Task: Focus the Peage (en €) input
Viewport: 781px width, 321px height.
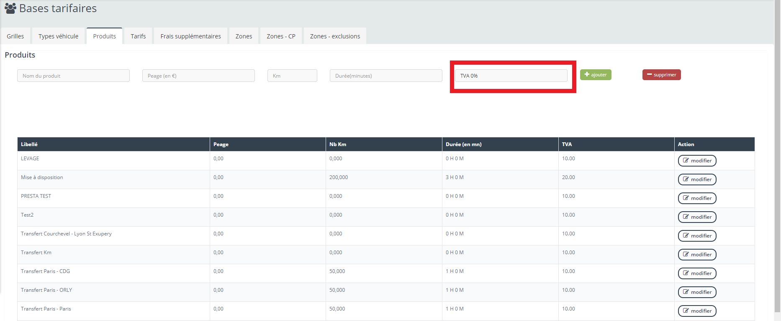Action: (x=198, y=76)
